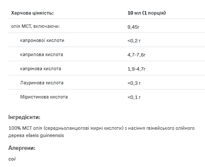Select the 9,45г value cell
This screenshot has height=167, width=205.
coord(133,27)
